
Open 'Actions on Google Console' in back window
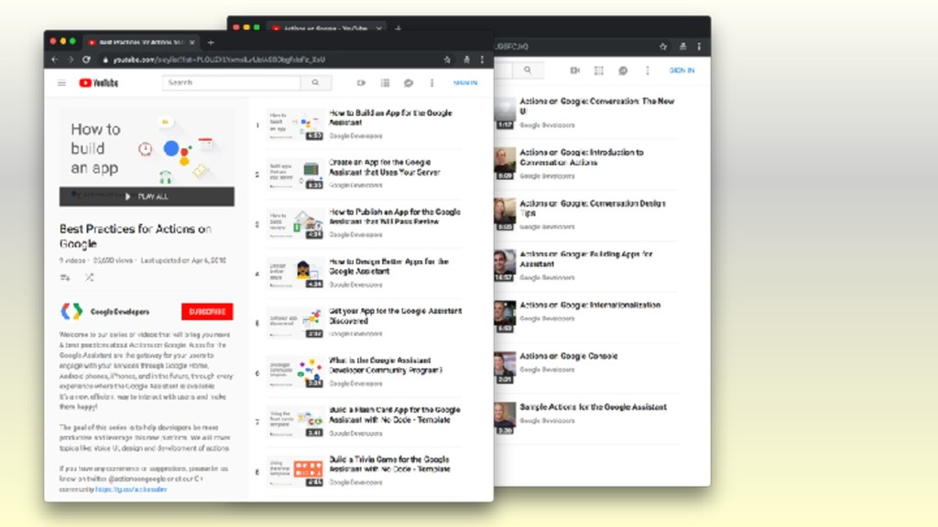(568, 356)
